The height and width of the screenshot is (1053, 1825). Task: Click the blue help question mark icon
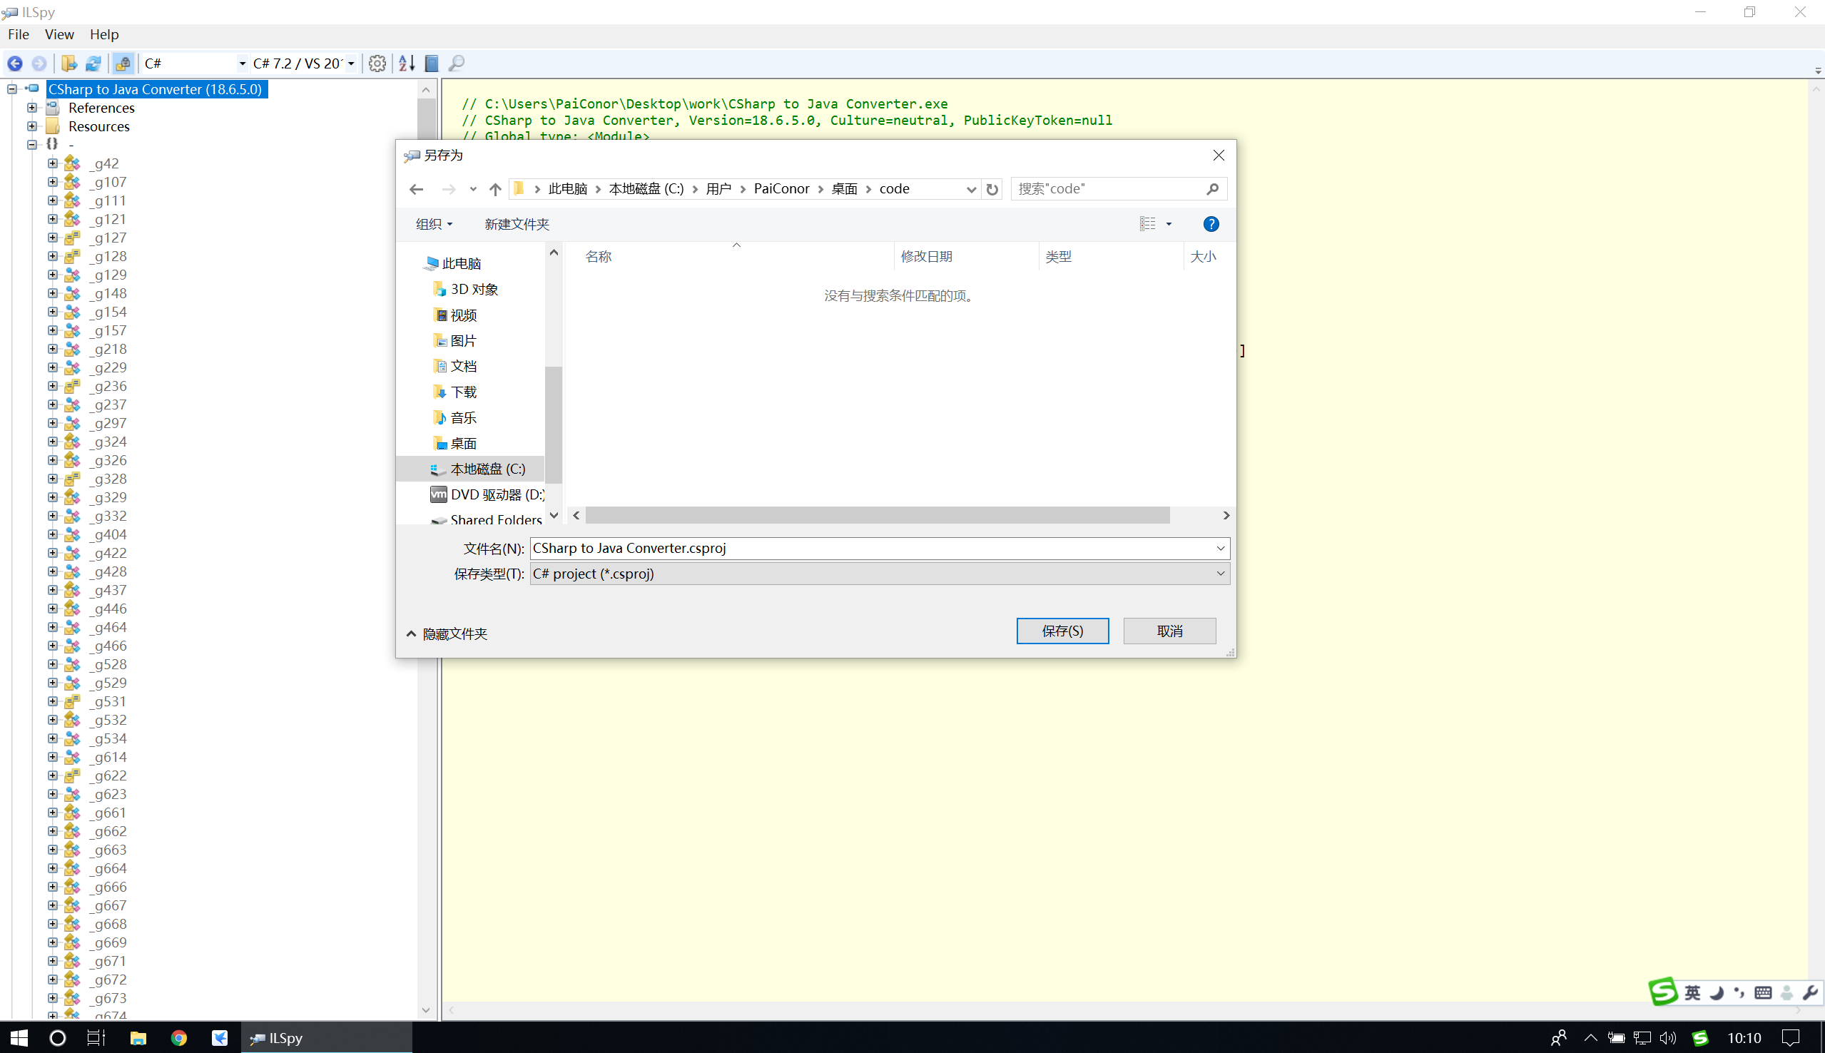(x=1211, y=224)
